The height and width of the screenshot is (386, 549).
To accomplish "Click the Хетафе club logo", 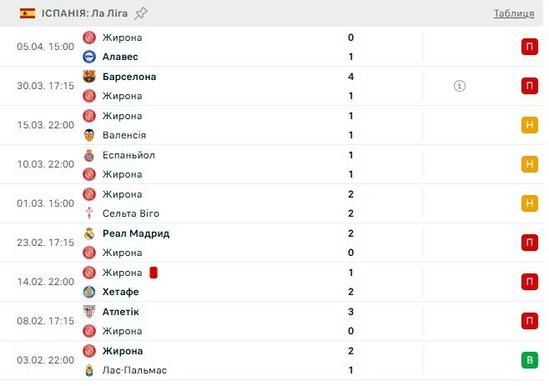I will point(89,292).
